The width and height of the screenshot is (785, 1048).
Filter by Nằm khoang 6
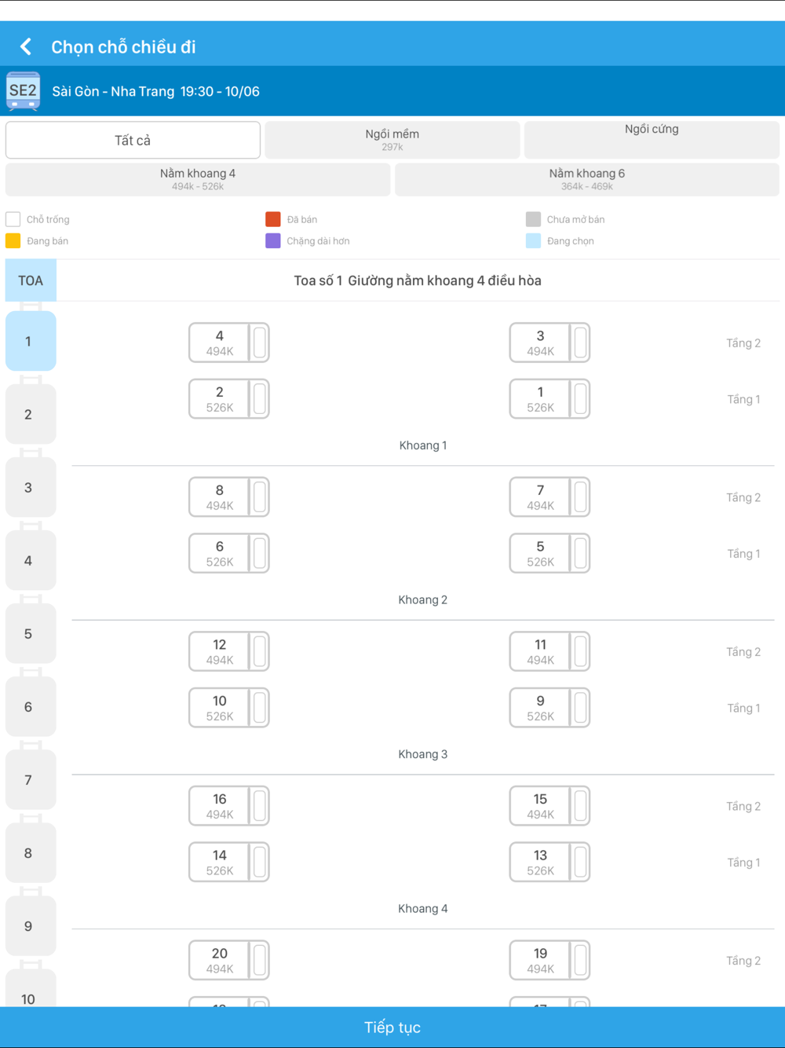(587, 179)
